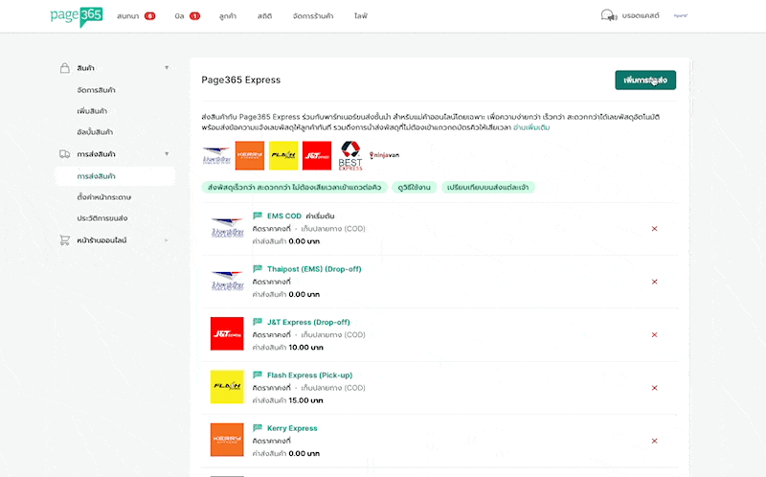Open the account profile avatar

pyautogui.click(x=681, y=15)
